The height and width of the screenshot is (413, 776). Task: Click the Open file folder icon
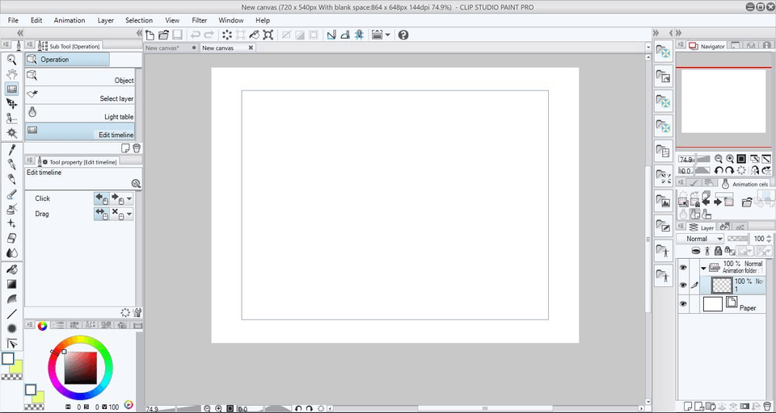[163, 35]
